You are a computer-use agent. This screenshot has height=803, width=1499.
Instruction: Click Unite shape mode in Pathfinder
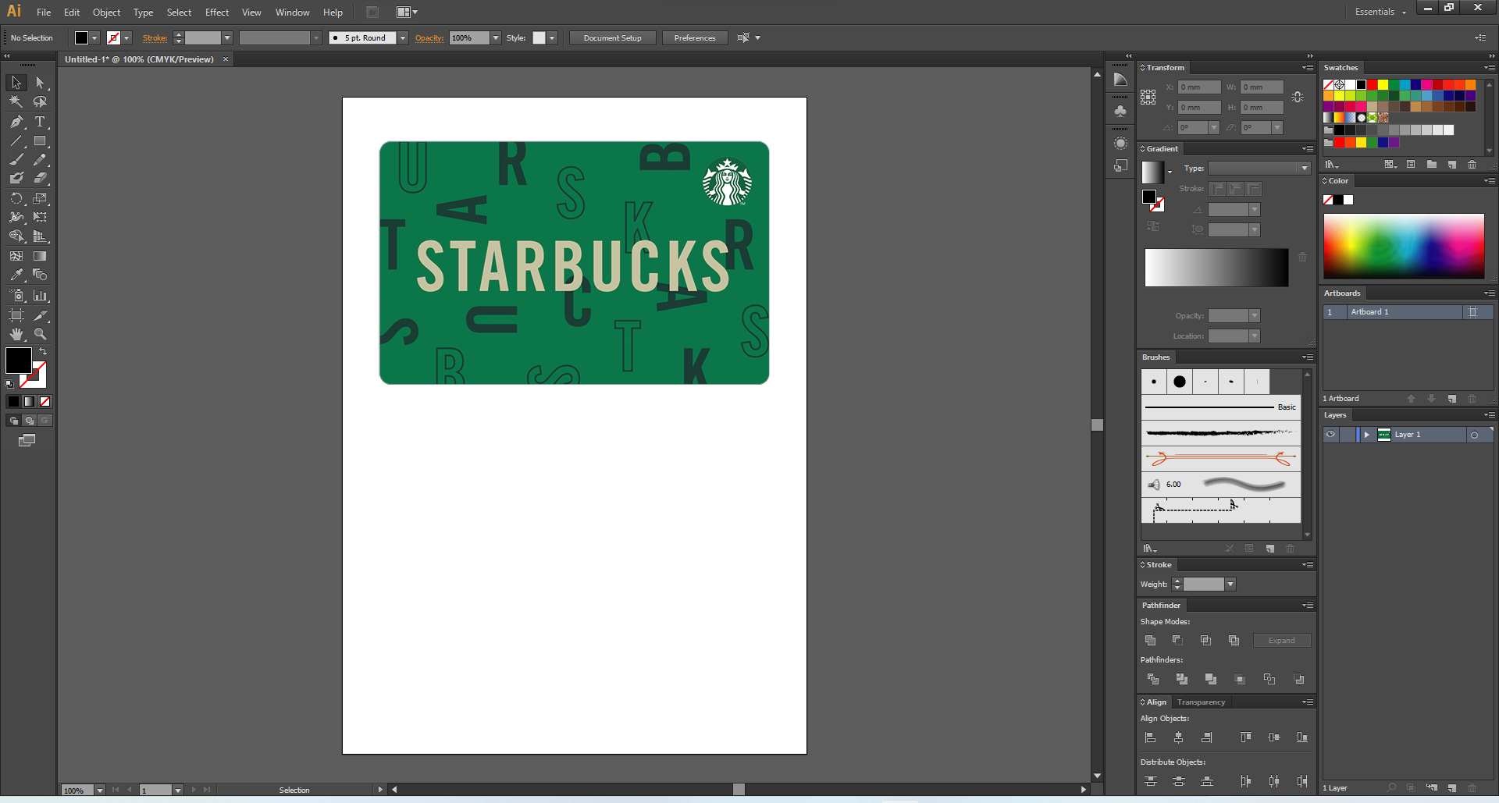(1150, 641)
